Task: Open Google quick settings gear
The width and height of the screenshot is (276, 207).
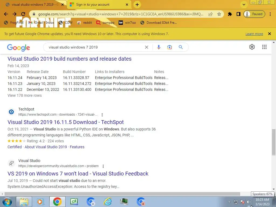Action: 252,47
